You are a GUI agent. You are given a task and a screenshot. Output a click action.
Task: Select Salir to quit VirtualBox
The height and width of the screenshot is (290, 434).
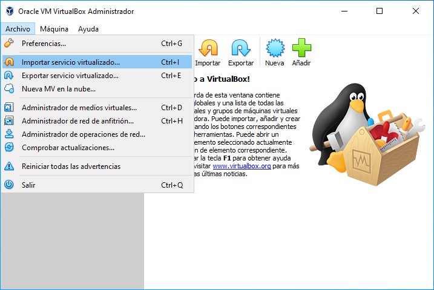click(x=97, y=185)
